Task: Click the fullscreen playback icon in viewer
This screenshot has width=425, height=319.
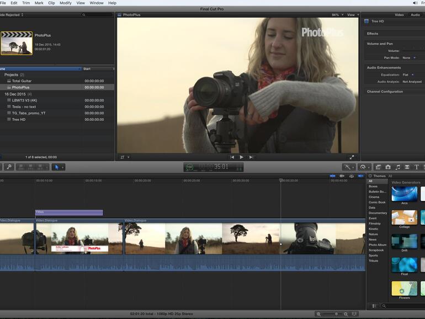Action: pos(352,157)
